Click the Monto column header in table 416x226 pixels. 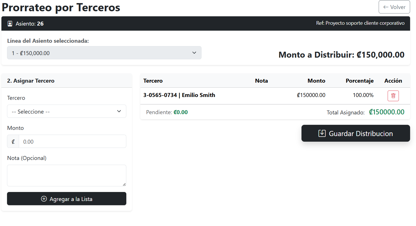[316, 81]
